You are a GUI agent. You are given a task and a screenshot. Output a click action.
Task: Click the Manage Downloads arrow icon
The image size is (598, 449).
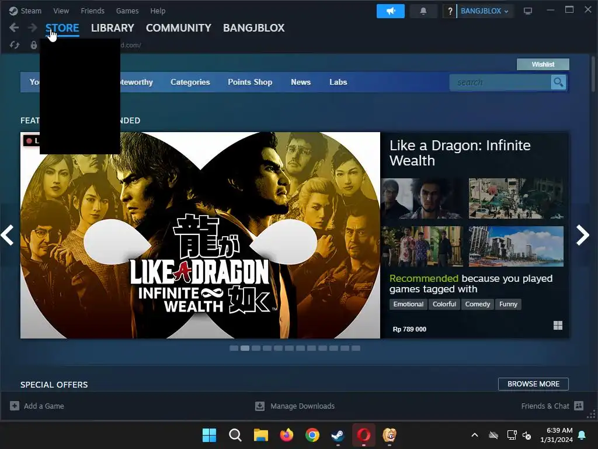point(260,406)
